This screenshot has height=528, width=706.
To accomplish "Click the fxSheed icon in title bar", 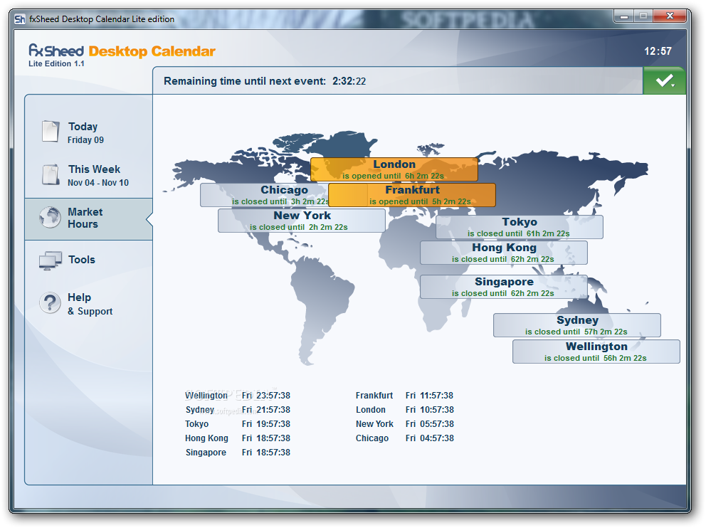I will 20,19.
